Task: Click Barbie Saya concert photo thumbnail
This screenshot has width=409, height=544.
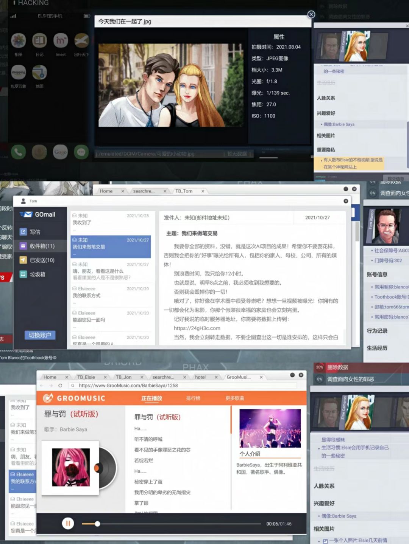Action: coord(270,428)
